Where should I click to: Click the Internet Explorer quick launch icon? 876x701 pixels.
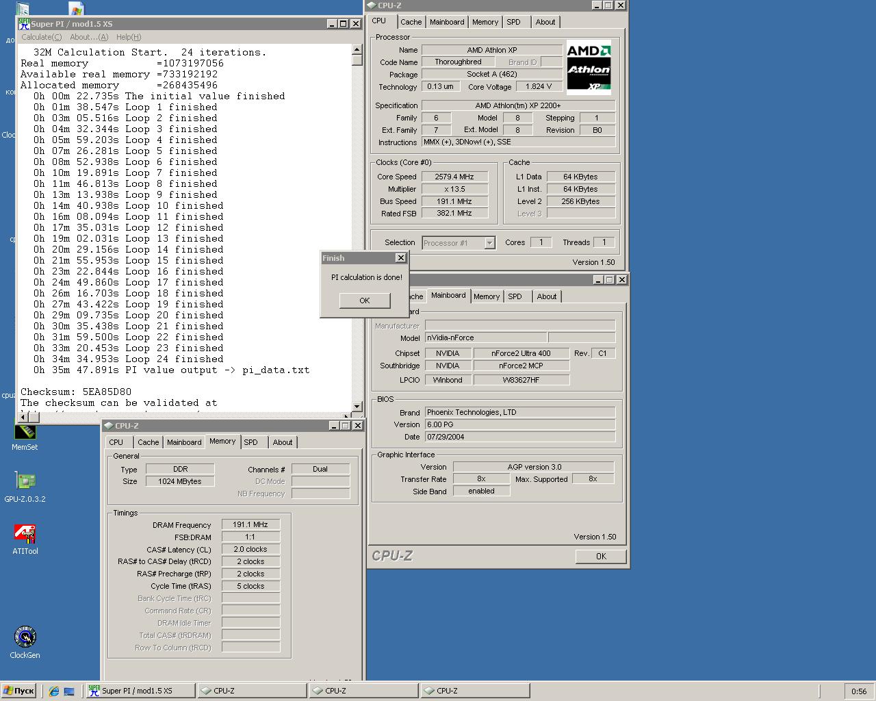coord(54,691)
